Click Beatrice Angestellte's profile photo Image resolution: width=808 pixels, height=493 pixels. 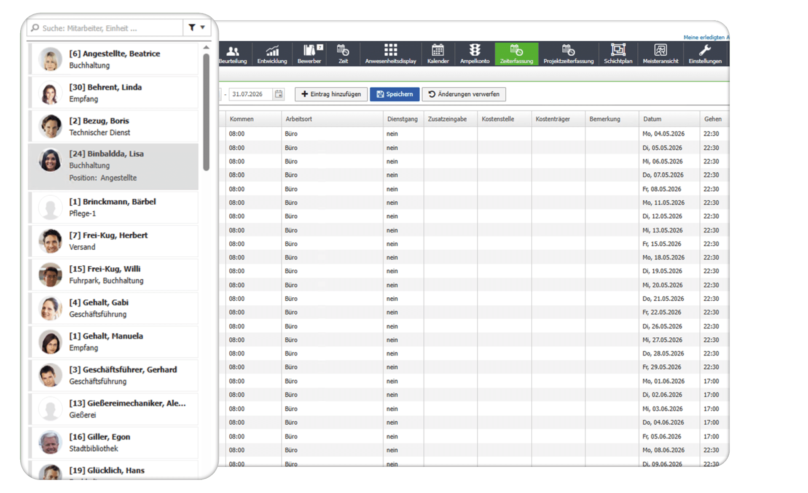tap(51, 59)
